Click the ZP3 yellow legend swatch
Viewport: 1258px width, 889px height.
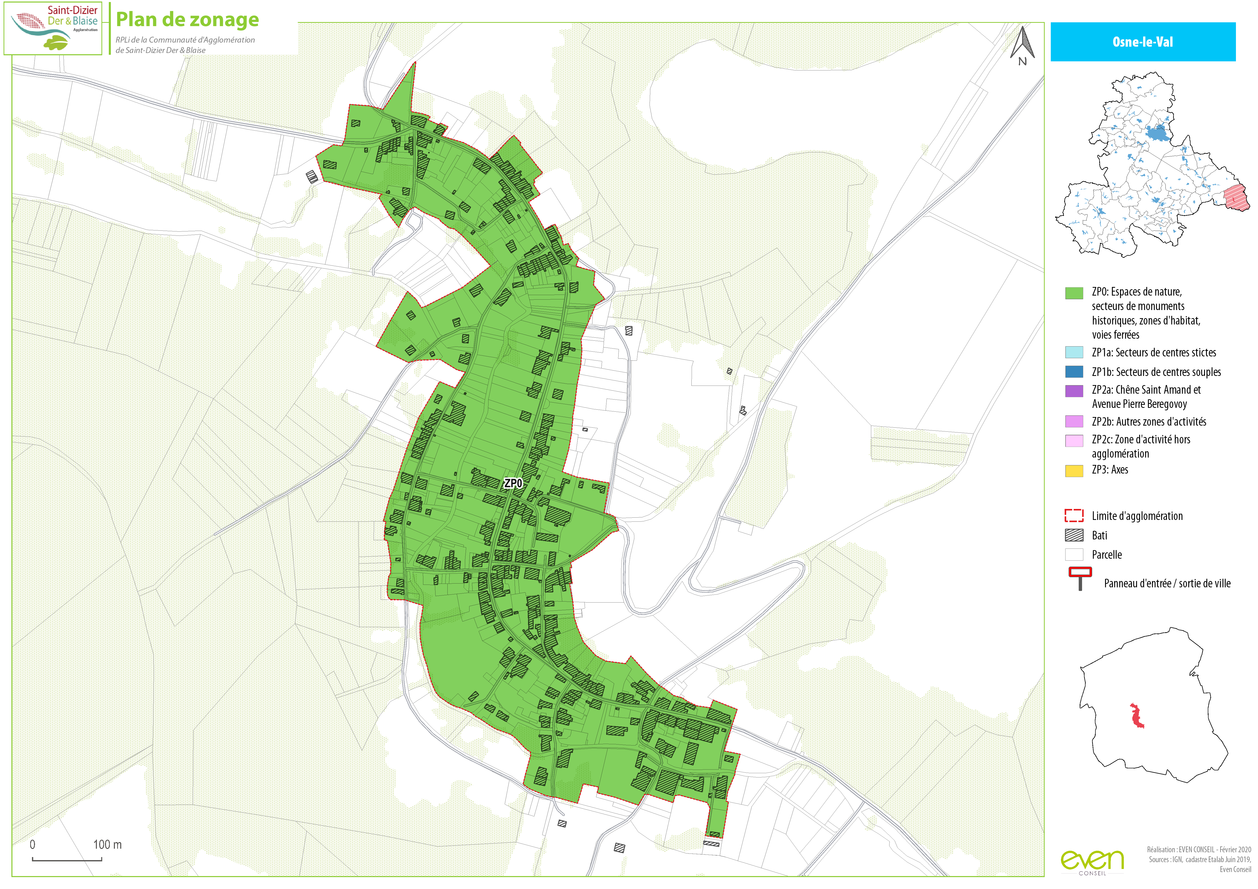click(x=1074, y=471)
